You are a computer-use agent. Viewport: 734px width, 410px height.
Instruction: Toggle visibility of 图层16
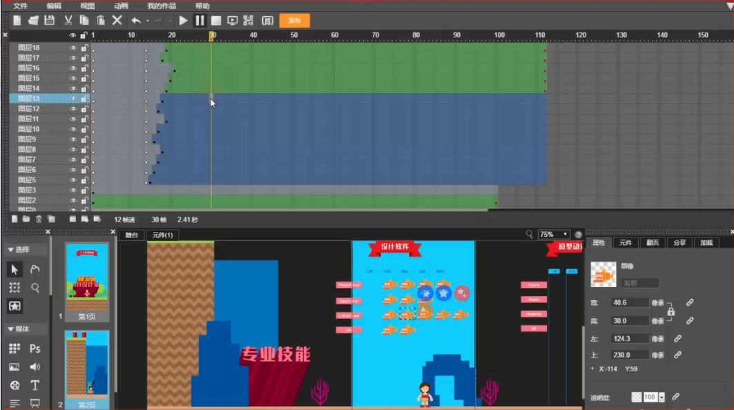tap(73, 68)
